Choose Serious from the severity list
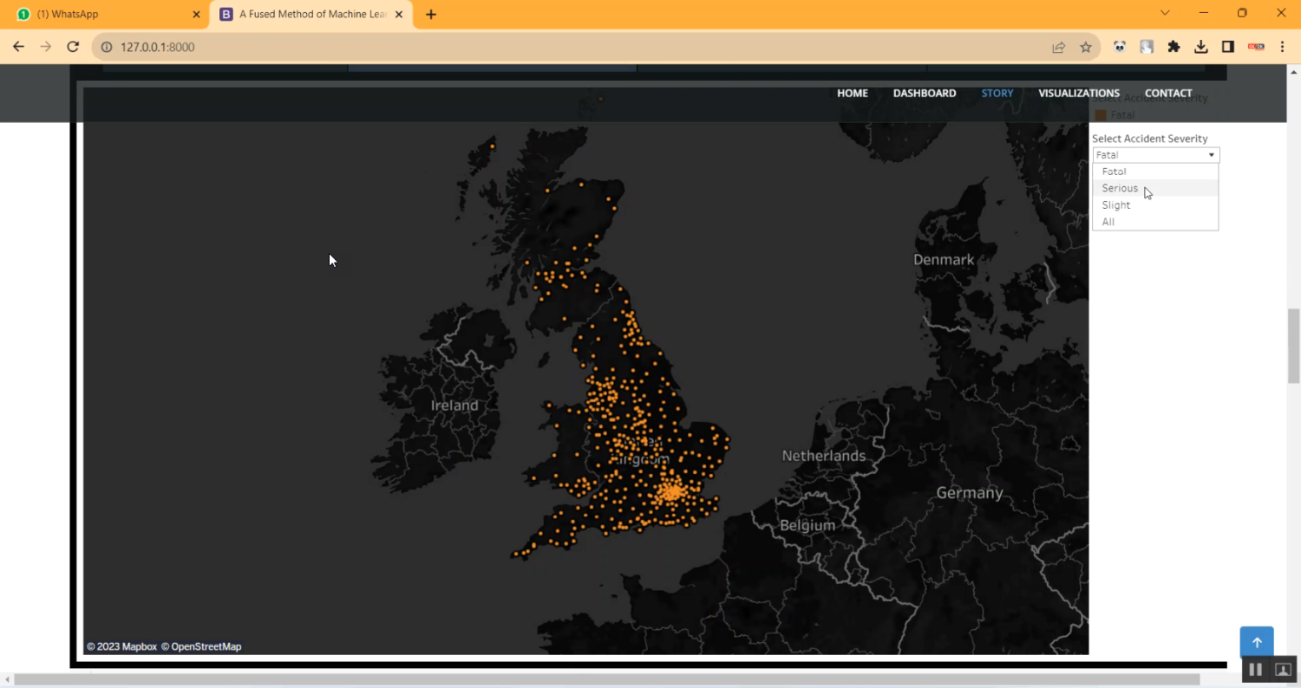1301x688 pixels. (1120, 188)
